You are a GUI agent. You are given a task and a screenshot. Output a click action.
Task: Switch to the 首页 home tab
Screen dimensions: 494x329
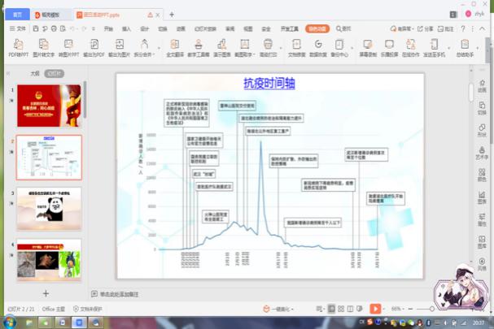point(17,15)
